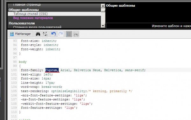Screen dimensions: 191x120
Task: Click the template list scroll up arrow
Action: click(103, 6)
